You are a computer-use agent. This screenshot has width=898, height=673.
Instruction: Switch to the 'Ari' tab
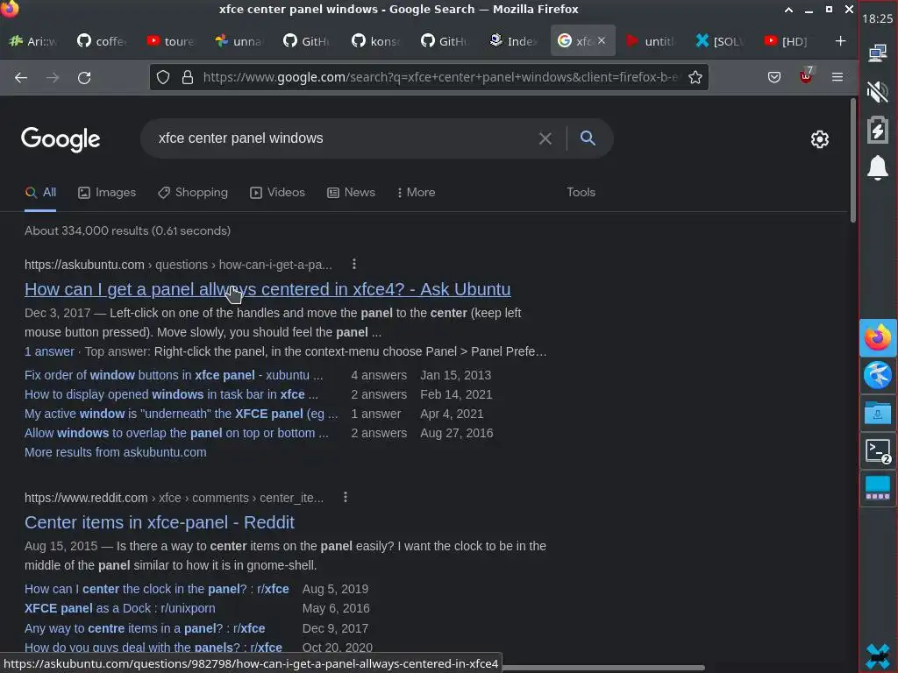(34, 41)
